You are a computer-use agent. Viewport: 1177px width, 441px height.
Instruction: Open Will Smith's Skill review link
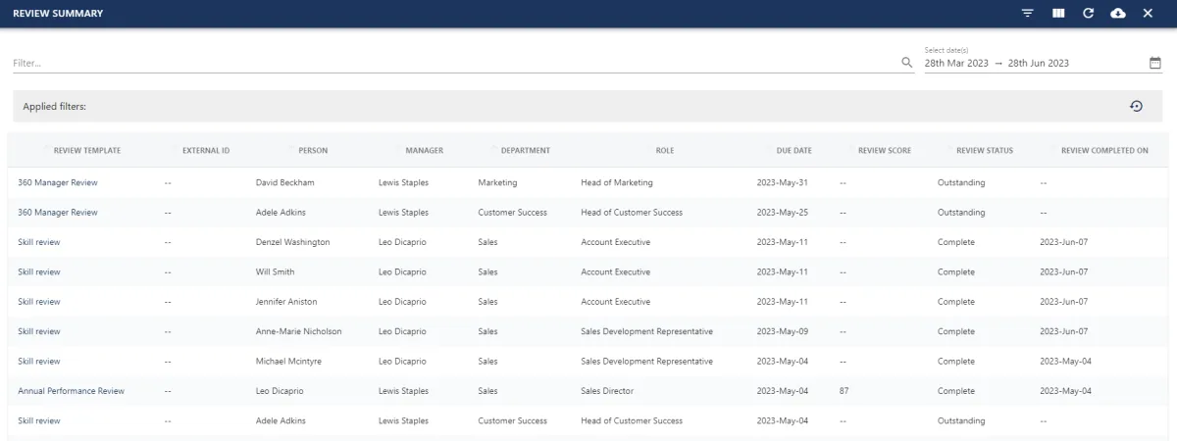pos(39,271)
